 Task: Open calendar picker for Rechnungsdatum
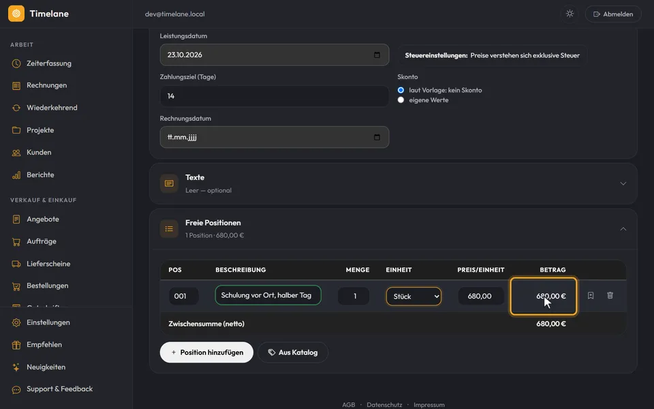coord(377,137)
